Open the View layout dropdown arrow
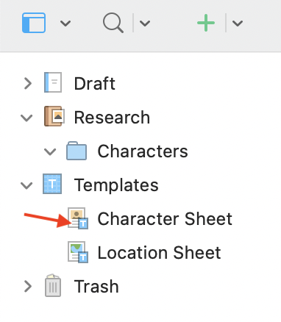 point(65,24)
